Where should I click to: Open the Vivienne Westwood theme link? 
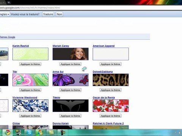25,97
